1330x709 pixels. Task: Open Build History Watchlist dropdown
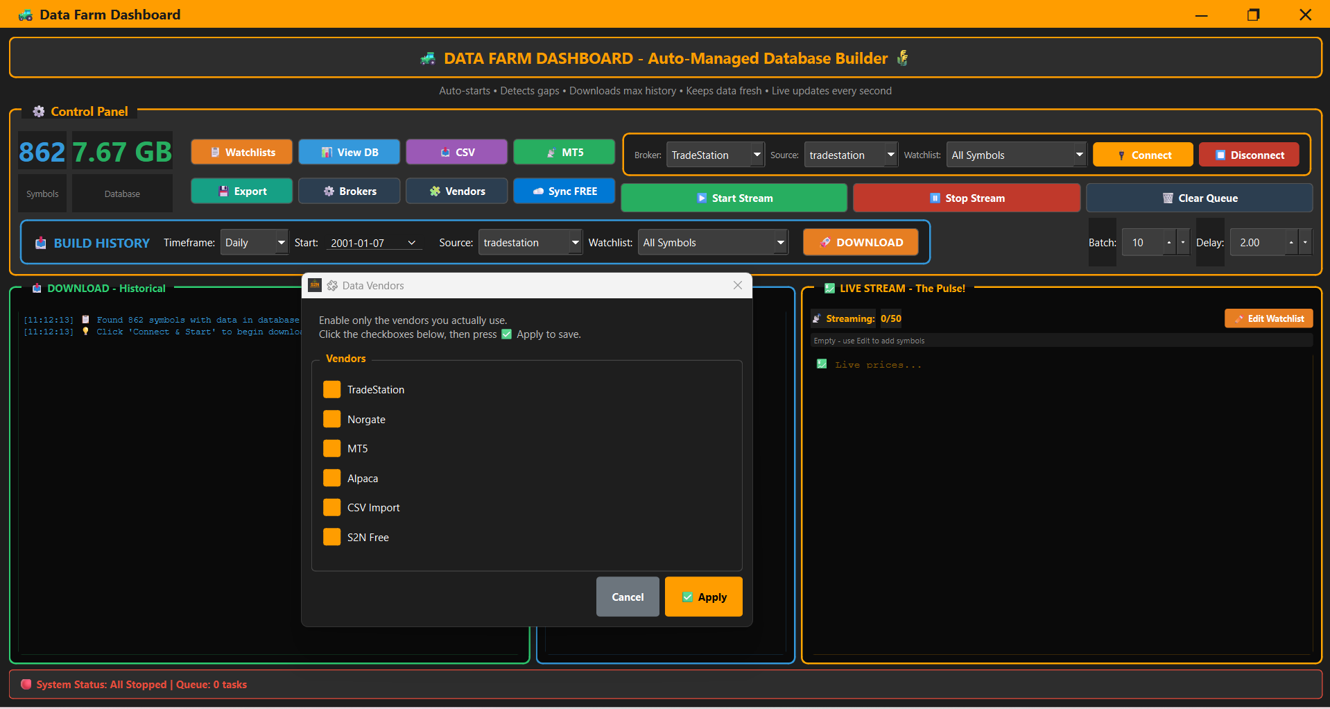click(x=781, y=242)
